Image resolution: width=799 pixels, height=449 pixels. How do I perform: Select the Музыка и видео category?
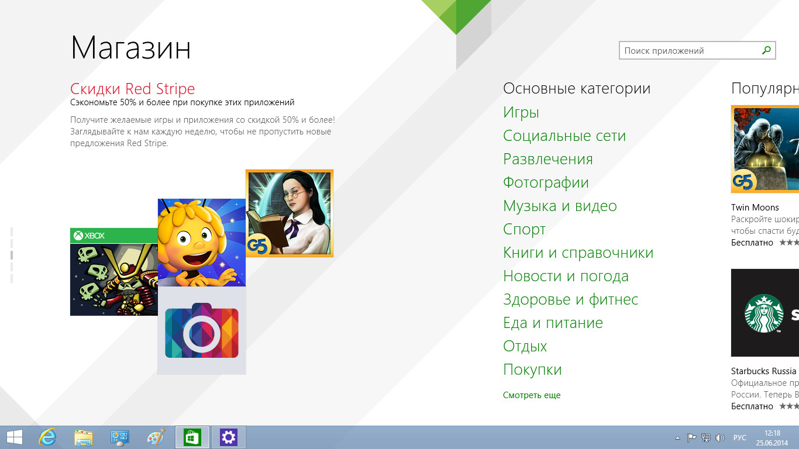560,206
